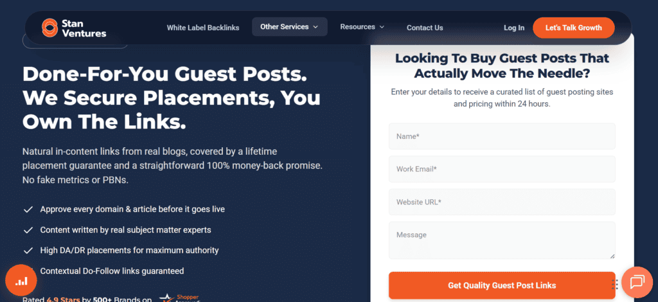Open White Label Backlinks nav item
Viewport: 658px width, 302px height.
tap(203, 28)
